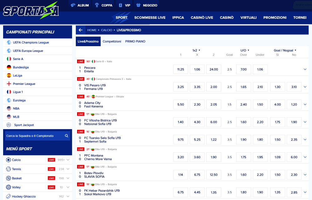This screenshot has width=312, height=200.
Task: Open the FK Hebar Pazardzhik U19 match
Action: (102, 192)
